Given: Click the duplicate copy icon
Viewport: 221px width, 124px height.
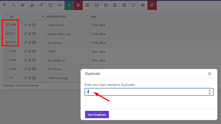Looking at the screenshot, I should [x=50, y=5].
